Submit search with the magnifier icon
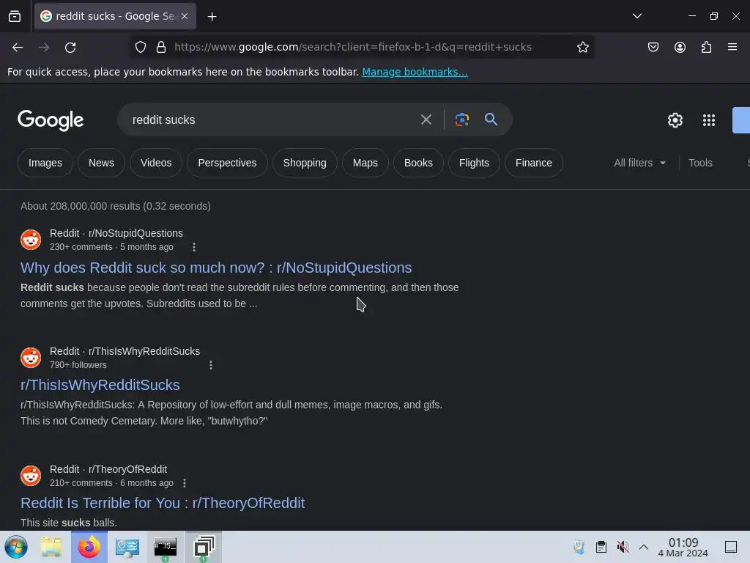 pyautogui.click(x=491, y=119)
